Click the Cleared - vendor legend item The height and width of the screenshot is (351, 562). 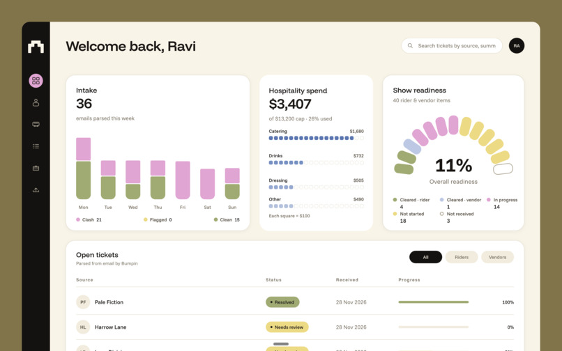point(460,203)
